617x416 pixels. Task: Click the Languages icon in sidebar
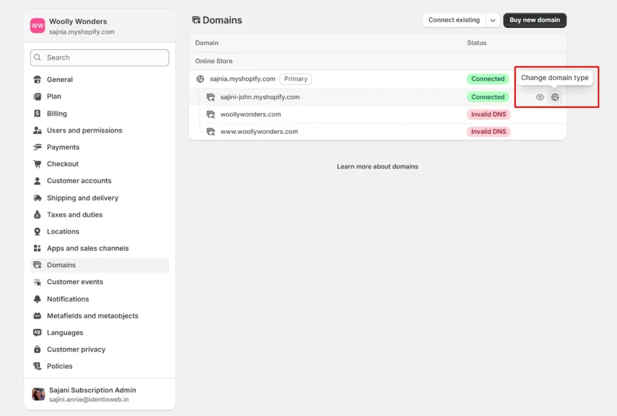pos(37,333)
